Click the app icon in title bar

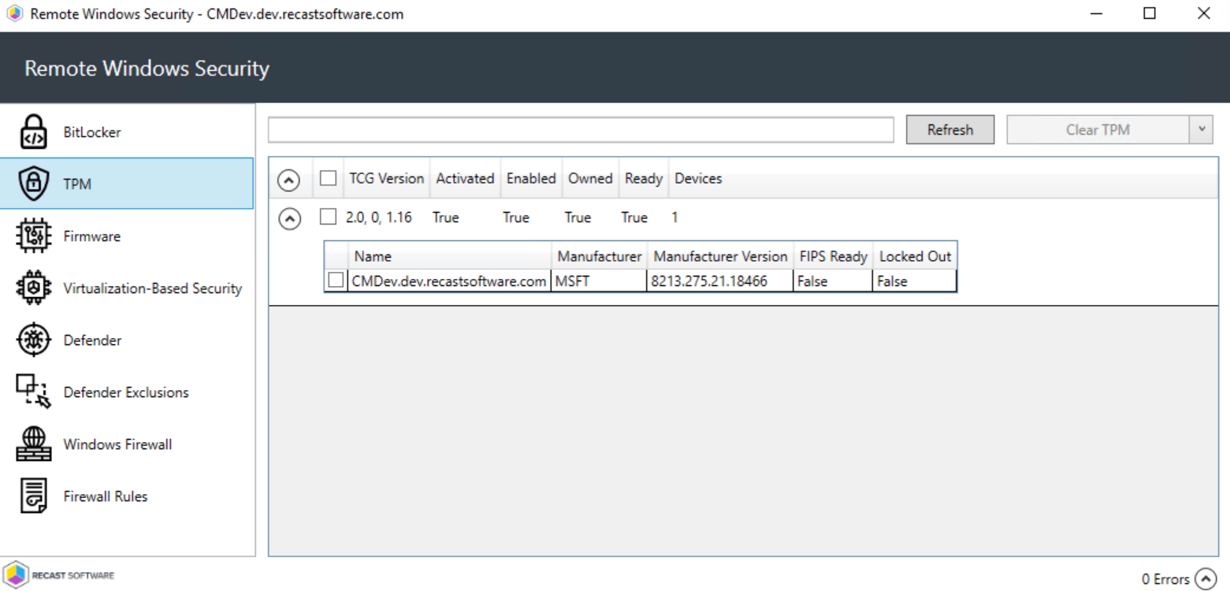pyautogui.click(x=14, y=14)
